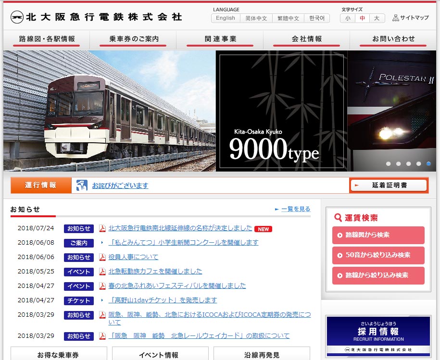440x360 pixels.
Task: Switch language to English
Action: point(226,18)
